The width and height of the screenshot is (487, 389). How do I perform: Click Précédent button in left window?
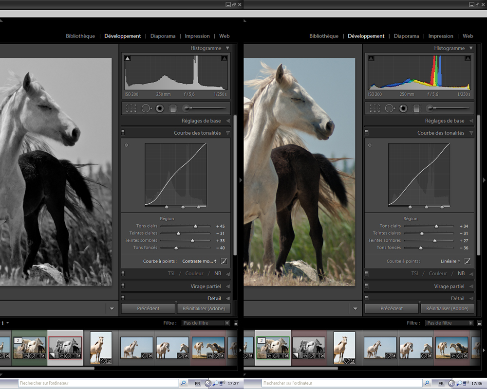(x=148, y=309)
